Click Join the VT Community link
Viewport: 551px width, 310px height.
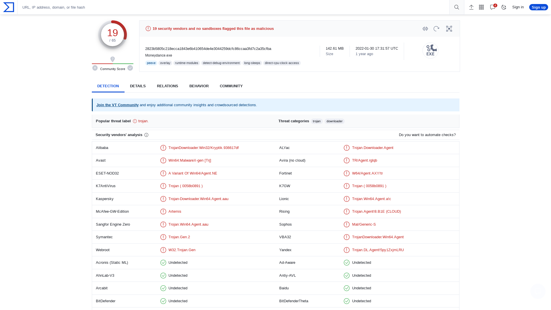click(x=117, y=105)
